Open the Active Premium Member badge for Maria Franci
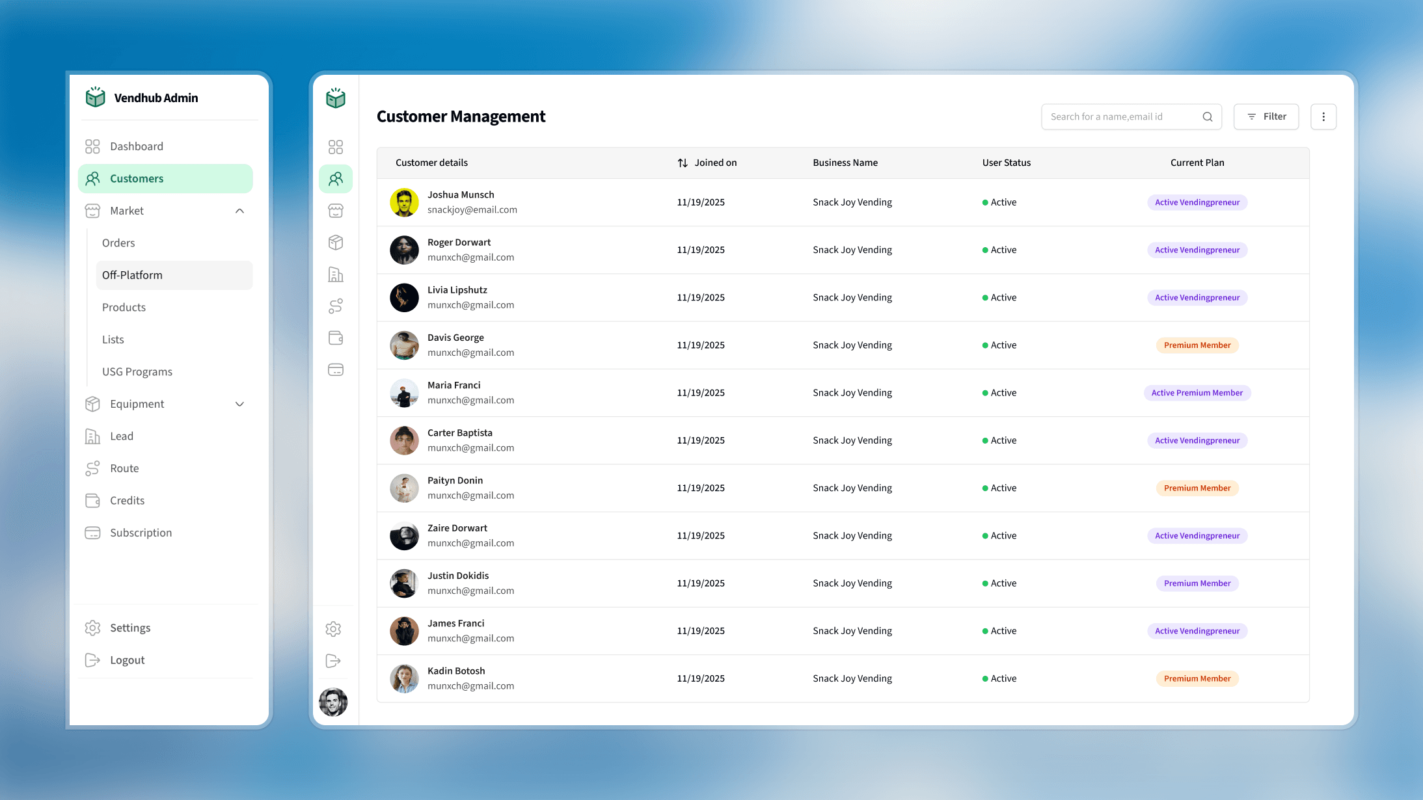 click(1197, 392)
